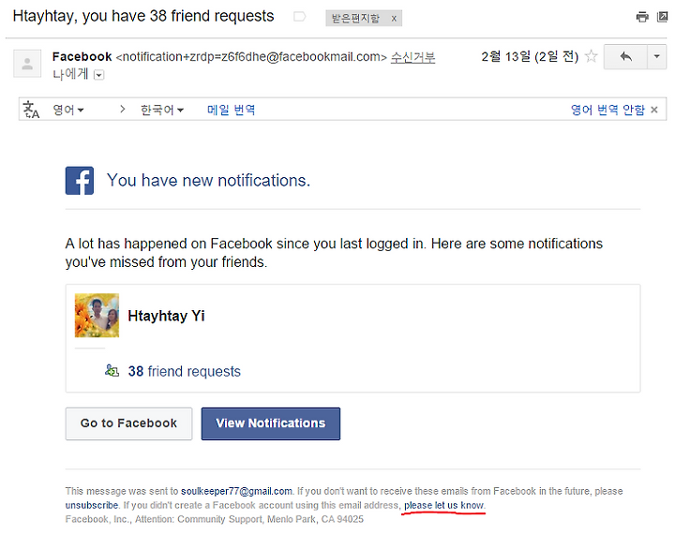Show details arrow next to 나에게

point(99,75)
